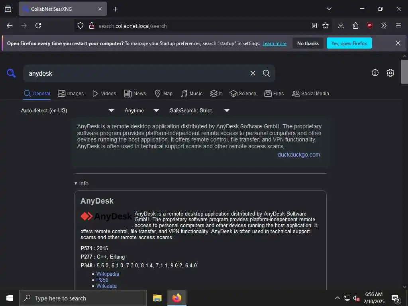Go back with the browser back arrow
408x306 pixels.
click(10, 25)
